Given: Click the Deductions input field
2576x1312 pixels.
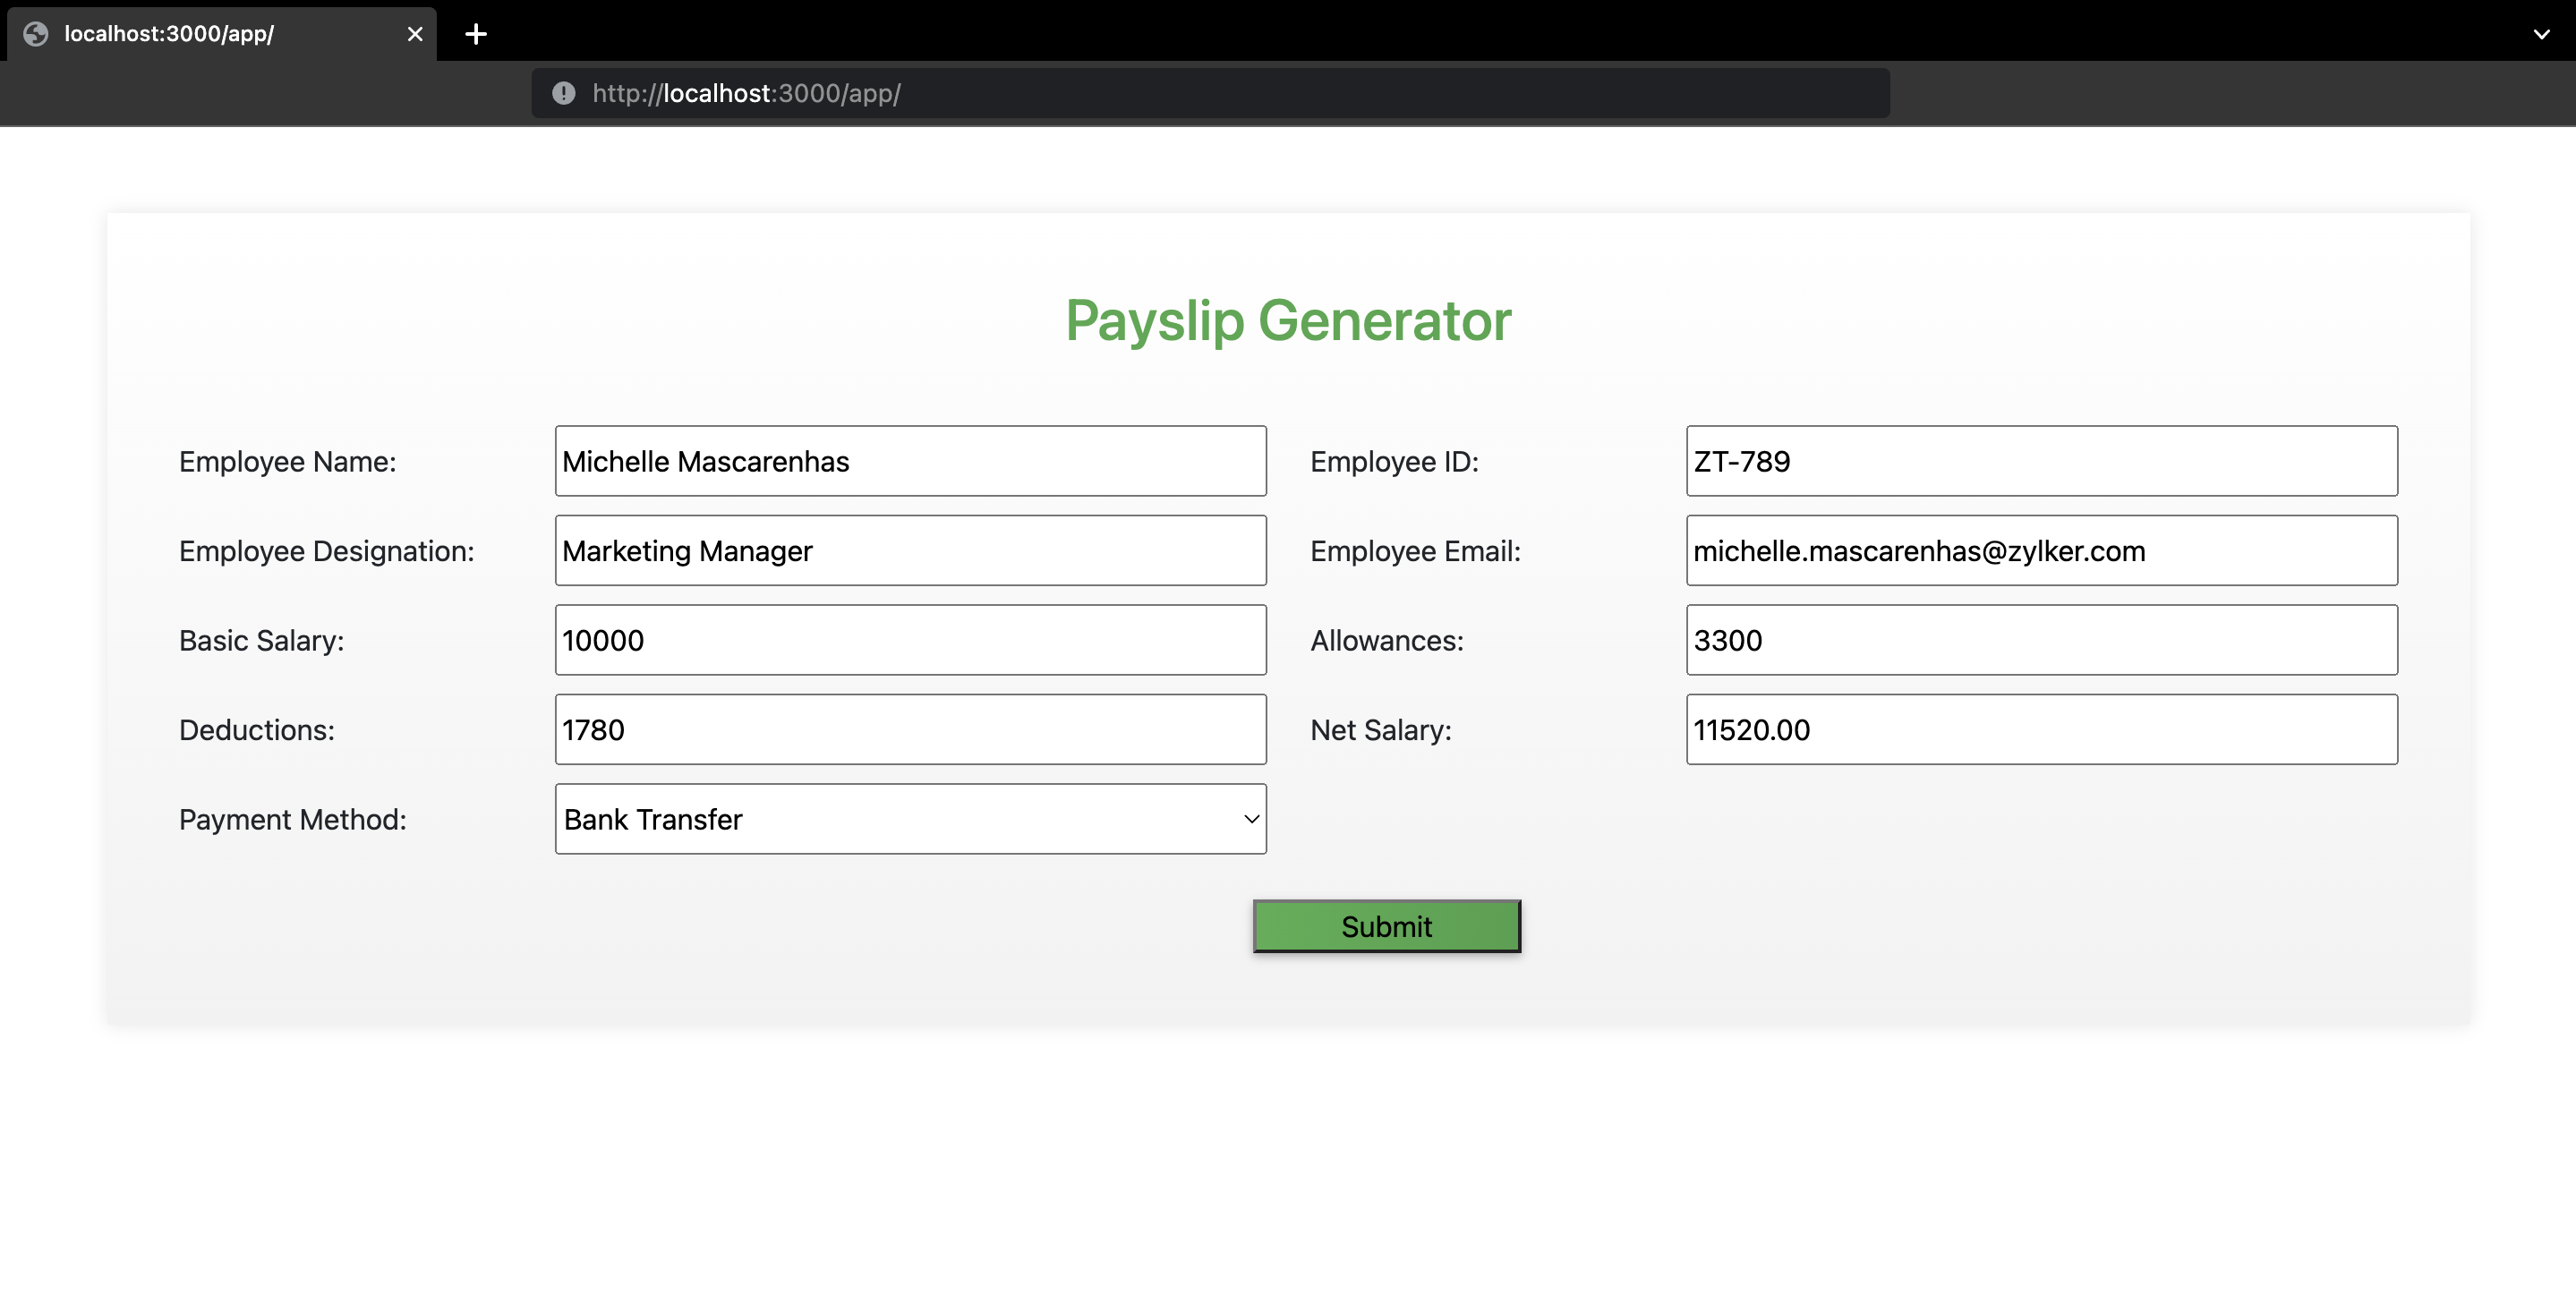Looking at the screenshot, I should [910, 728].
